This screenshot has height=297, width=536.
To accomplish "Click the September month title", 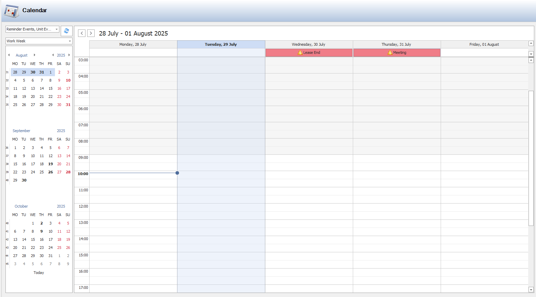I will point(21,131).
